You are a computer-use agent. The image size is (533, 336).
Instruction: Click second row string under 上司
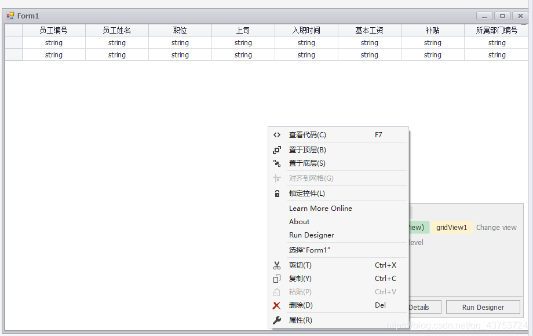(243, 55)
